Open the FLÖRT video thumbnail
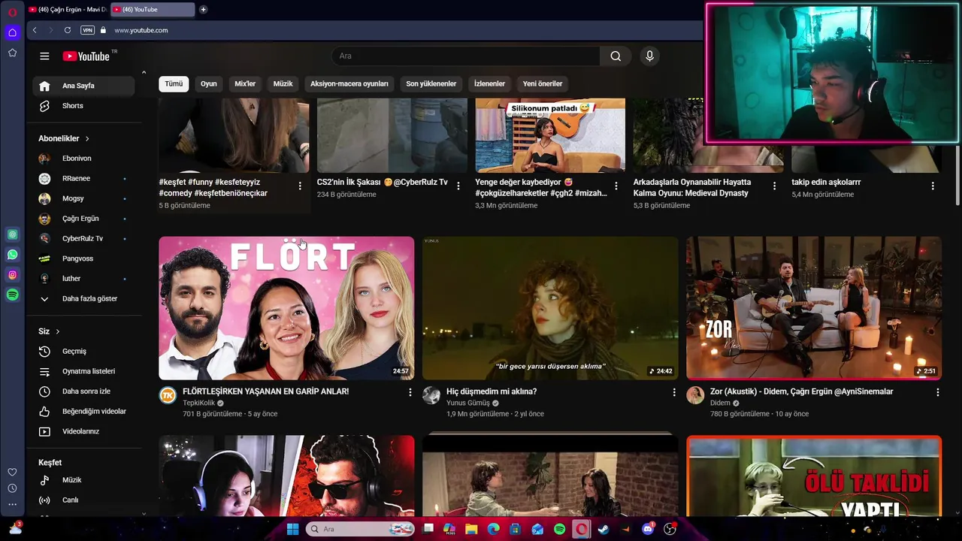This screenshot has height=541, width=962. pos(286,308)
